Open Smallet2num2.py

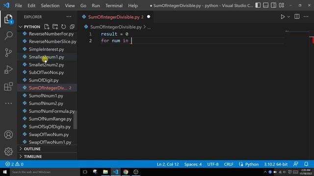pyautogui.click(x=47, y=65)
